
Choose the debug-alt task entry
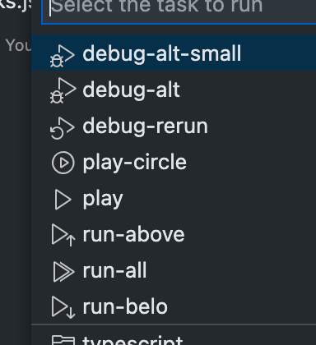pos(174,90)
